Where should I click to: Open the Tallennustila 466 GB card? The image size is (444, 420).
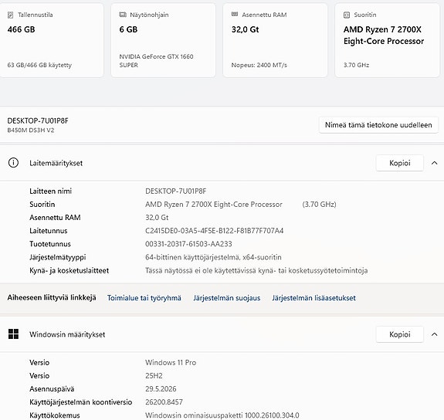[52, 40]
